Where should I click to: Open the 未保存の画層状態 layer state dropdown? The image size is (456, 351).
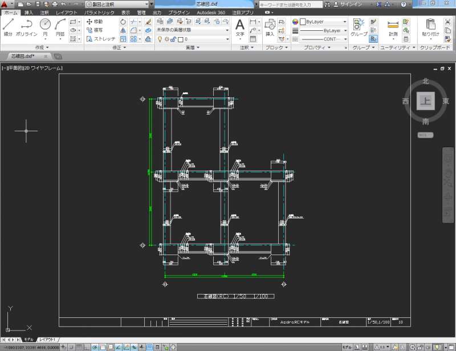click(x=192, y=30)
